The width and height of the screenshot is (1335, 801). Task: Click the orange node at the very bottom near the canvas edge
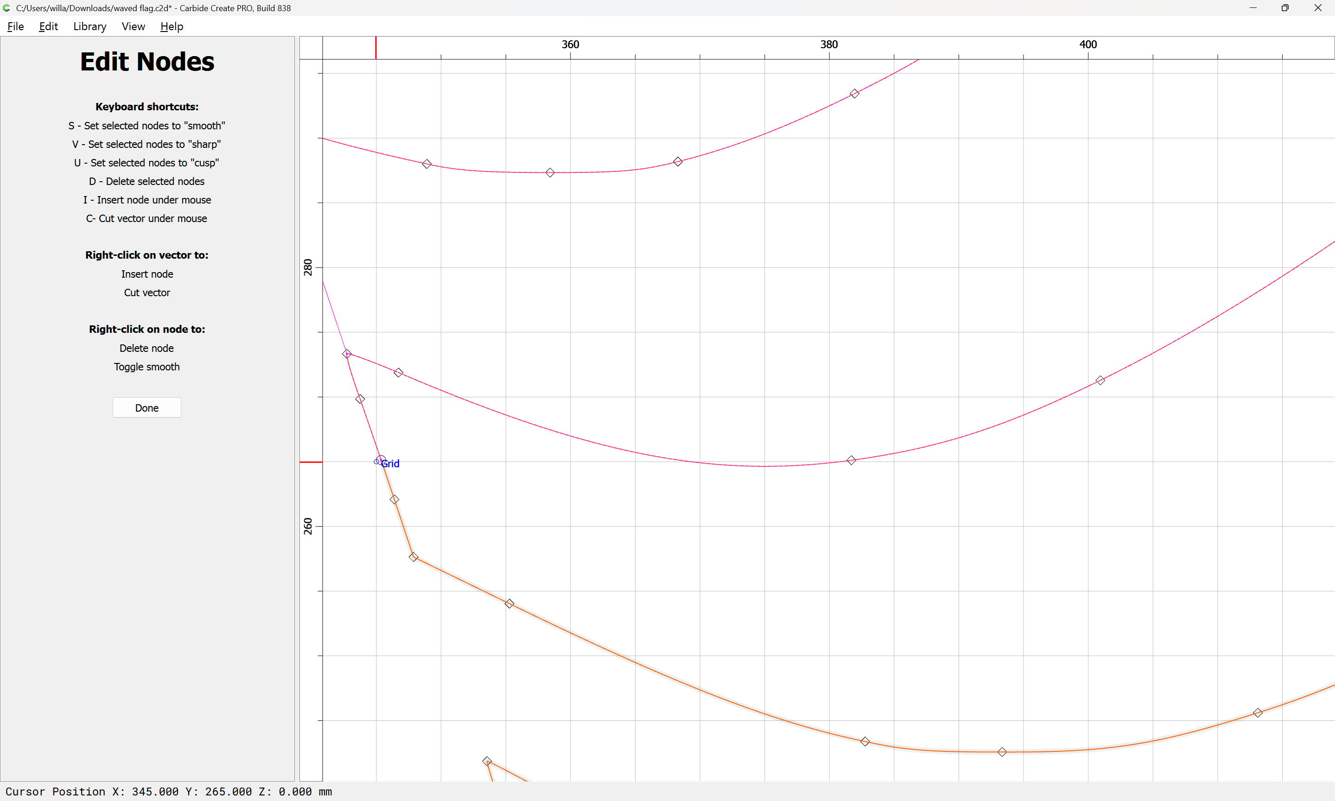(487, 761)
